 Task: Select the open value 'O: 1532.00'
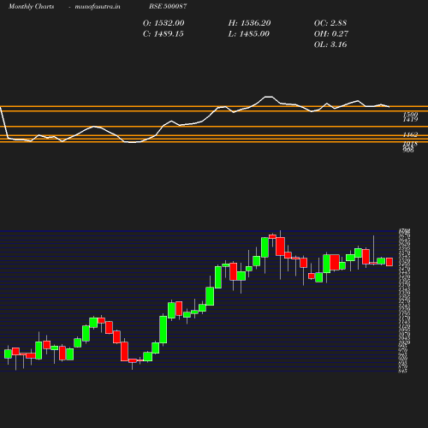[163, 23]
